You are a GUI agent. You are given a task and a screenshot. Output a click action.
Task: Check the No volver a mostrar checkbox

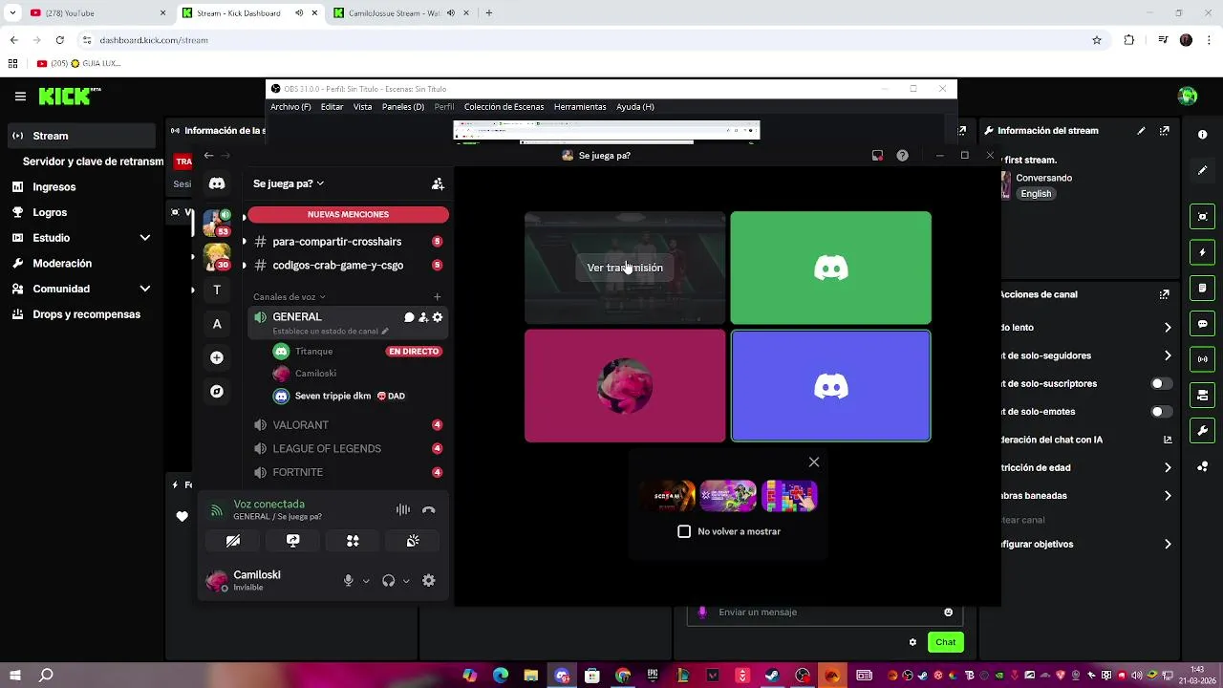[x=684, y=531]
